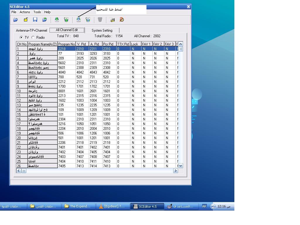The width and height of the screenshot is (300, 225).
Task: Click the Lock column header
Action: (136, 44)
